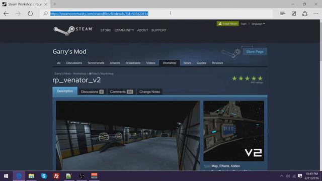Image resolution: width=322 pixels, height=181 pixels.
Task: Click the Workshop breadcrumb link
Action: coord(79,74)
